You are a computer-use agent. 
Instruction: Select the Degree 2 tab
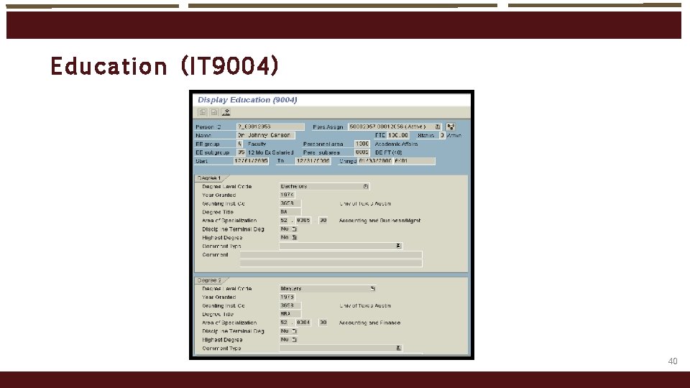pyautogui.click(x=209, y=280)
